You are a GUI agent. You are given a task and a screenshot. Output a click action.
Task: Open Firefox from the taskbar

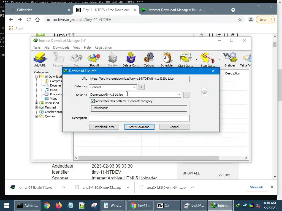58,206
